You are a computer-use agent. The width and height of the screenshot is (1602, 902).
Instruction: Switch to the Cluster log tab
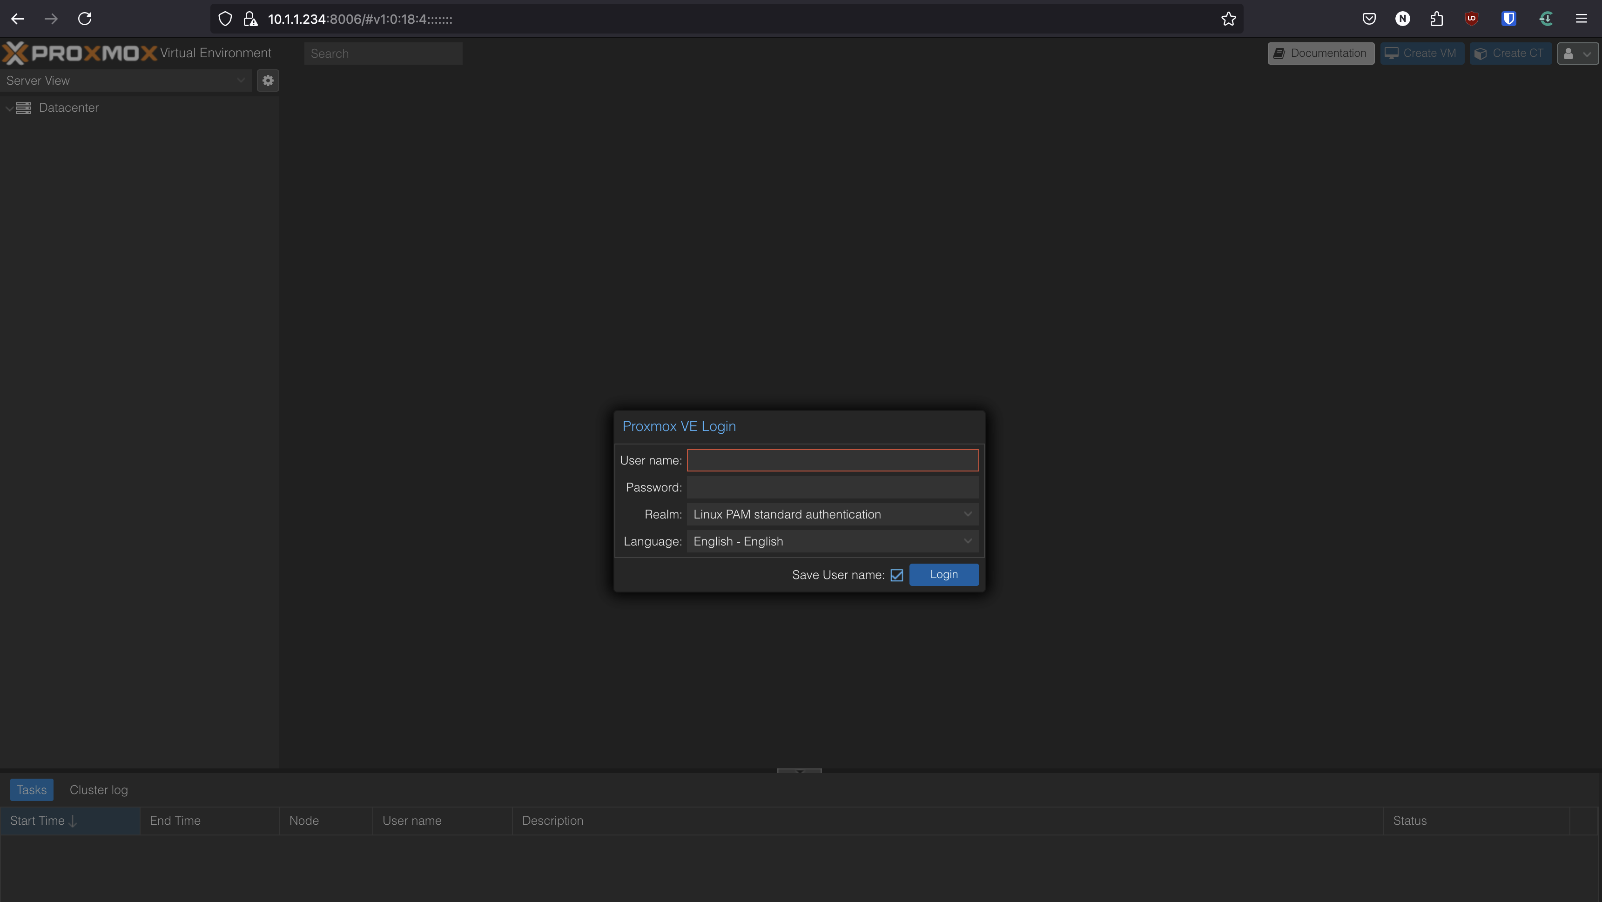[98, 789]
